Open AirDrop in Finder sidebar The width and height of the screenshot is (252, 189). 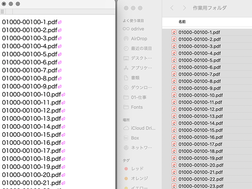pyautogui.click(x=139, y=39)
